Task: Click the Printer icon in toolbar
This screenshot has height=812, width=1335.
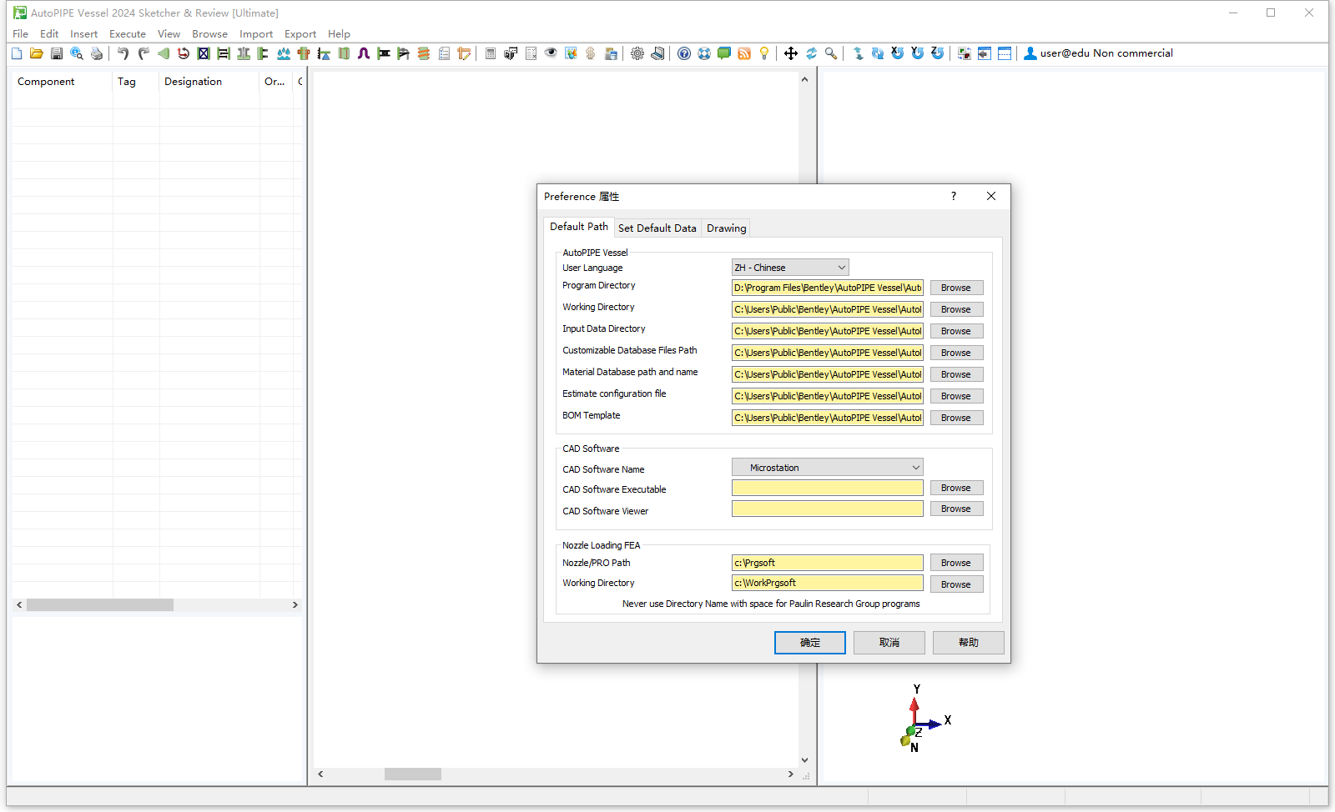Action: tap(97, 53)
